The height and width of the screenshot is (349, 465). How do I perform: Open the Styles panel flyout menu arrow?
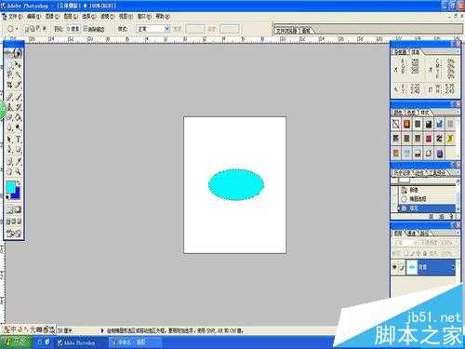[458, 112]
